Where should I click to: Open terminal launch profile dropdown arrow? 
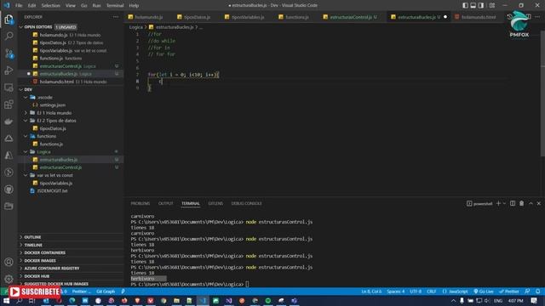[504, 204]
